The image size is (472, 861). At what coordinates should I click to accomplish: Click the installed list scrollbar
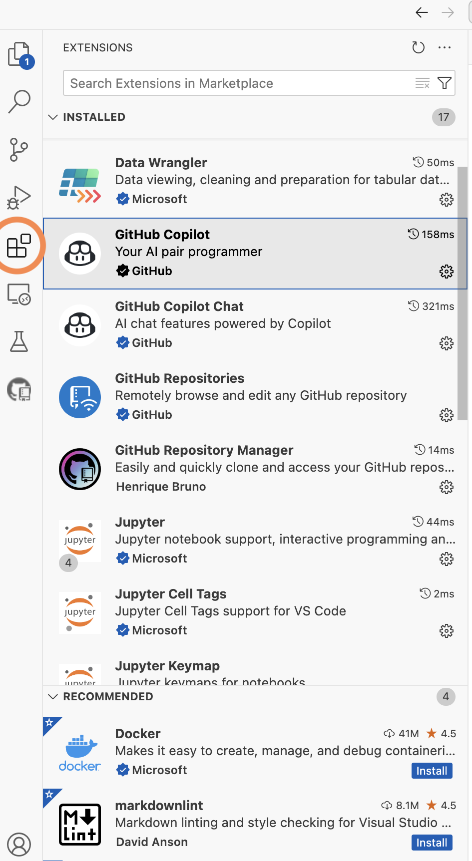pos(463,294)
